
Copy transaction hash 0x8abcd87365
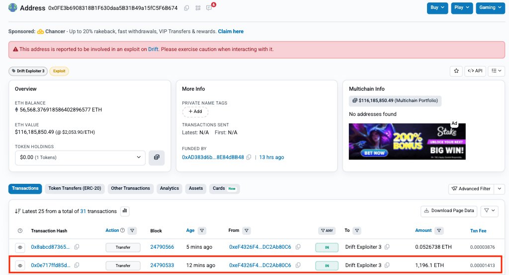tap(77, 247)
